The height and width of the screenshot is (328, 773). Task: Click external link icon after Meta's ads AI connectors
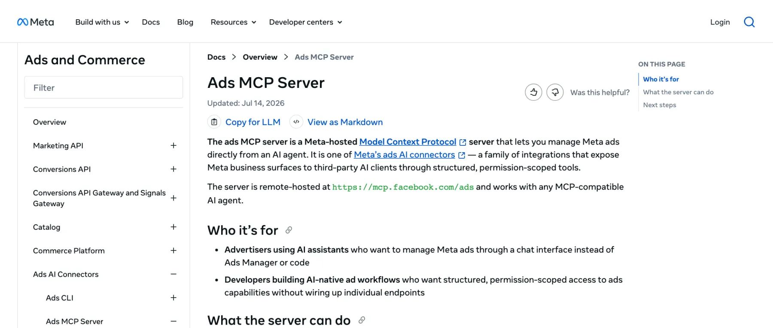pyautogui.click(x=462, y=155)
